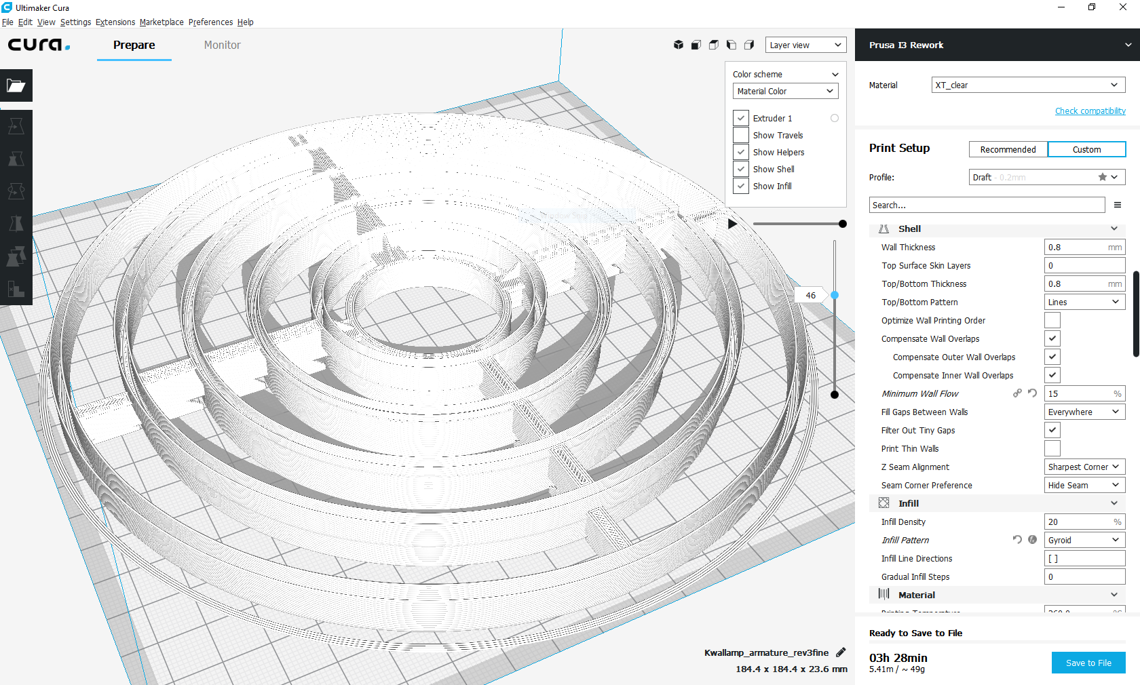Click the pencil icon to rename the job
Screen dimensions: 1140x685
tap(841, 652)
